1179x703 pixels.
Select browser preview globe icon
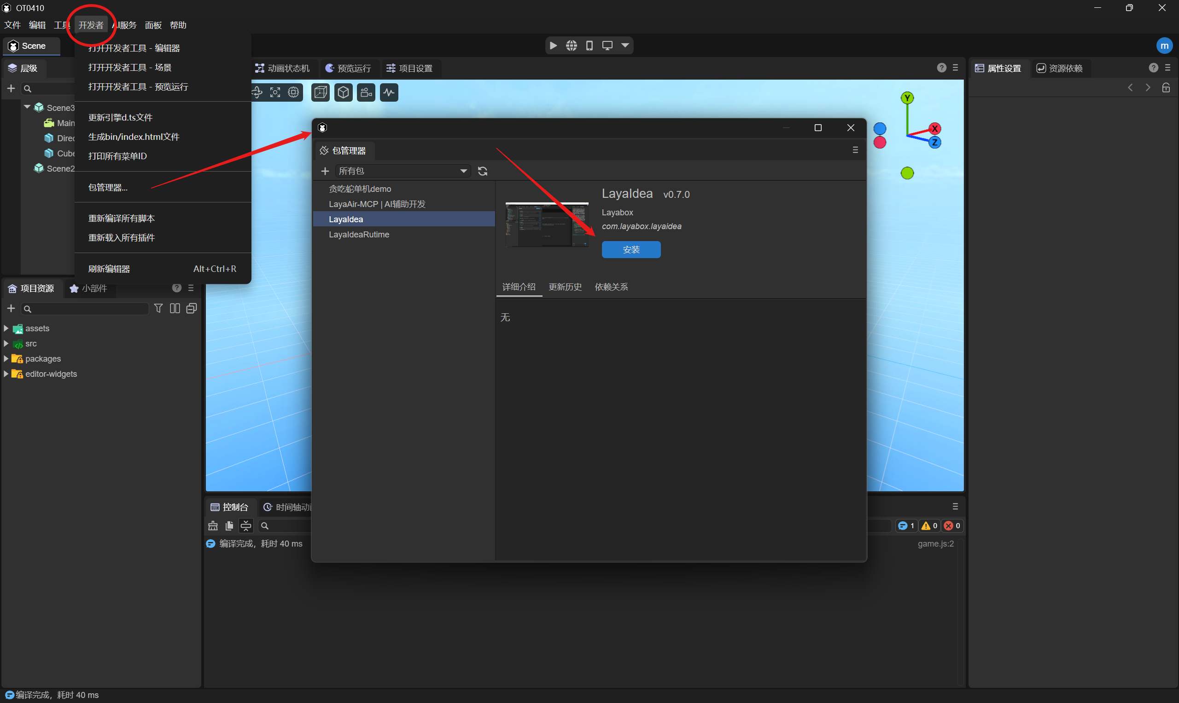point(571,46)
